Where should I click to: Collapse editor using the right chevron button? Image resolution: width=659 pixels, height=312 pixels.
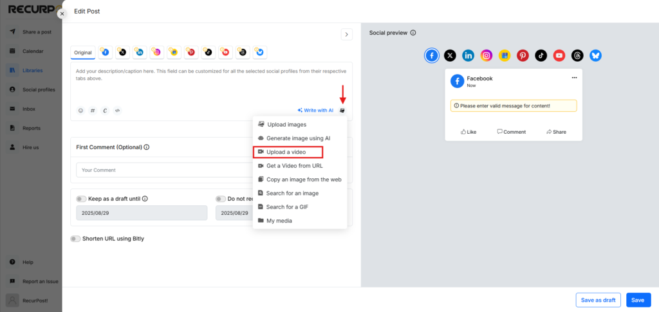click(x=346, y=35)
